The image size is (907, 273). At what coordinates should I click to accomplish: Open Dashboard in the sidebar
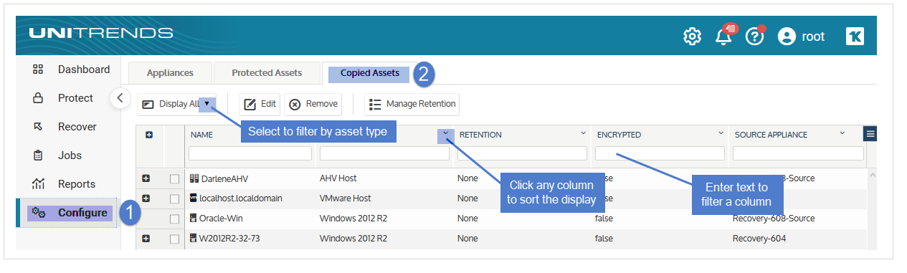71,70
